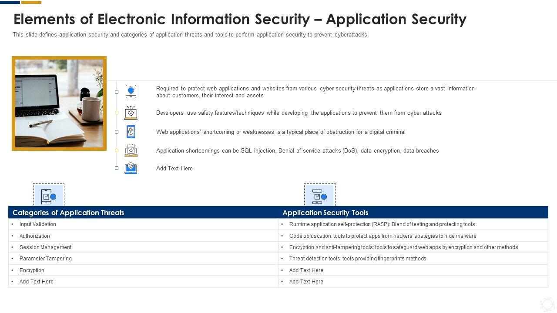
Task: Click the shield smartphone icon beside "Required to protect"
Action: pos(131,91)
